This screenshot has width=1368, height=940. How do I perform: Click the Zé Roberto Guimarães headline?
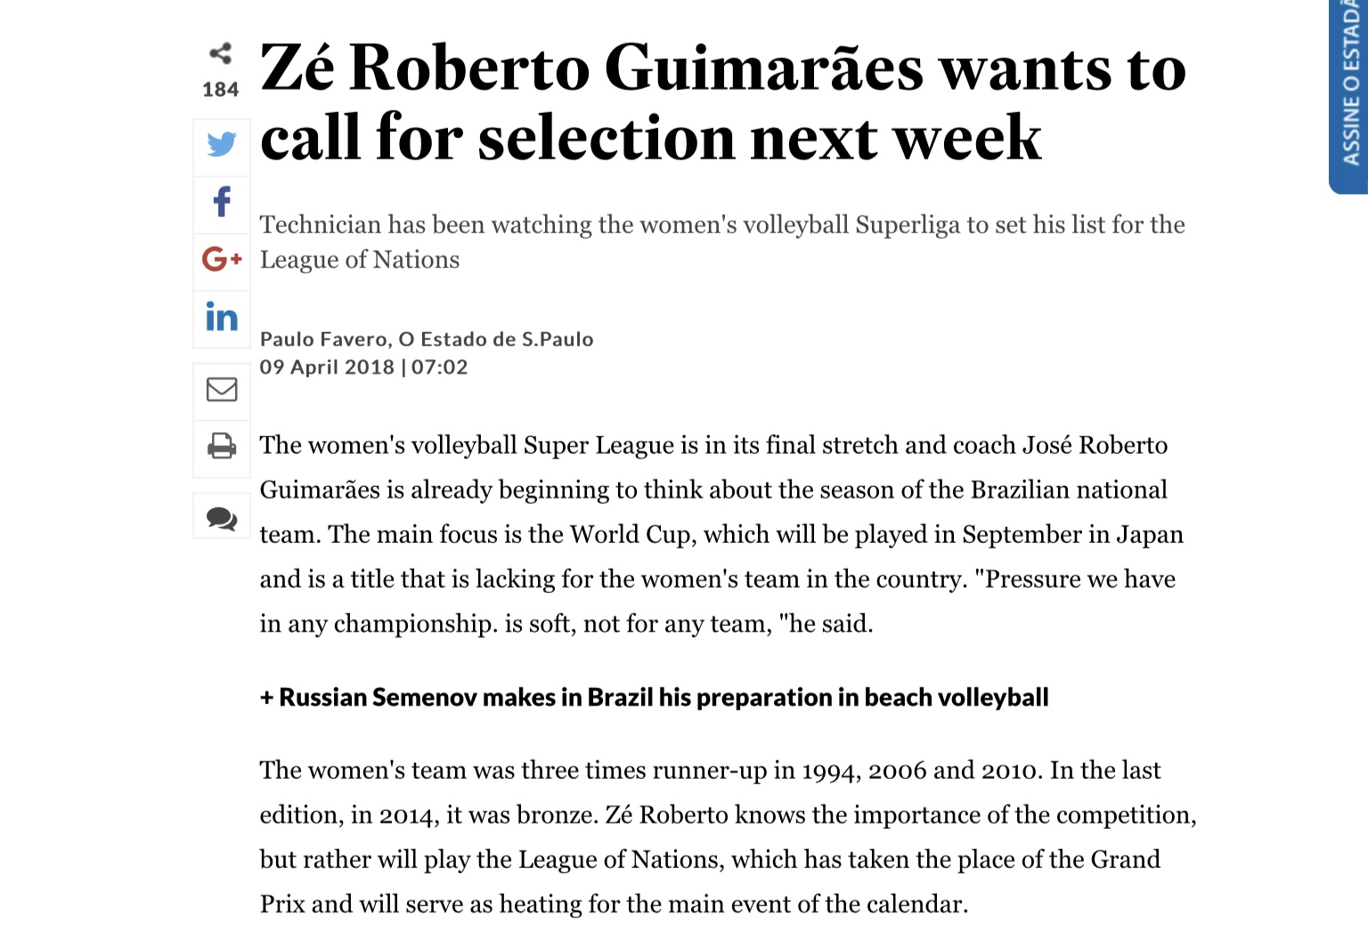(x=721, y=102)
